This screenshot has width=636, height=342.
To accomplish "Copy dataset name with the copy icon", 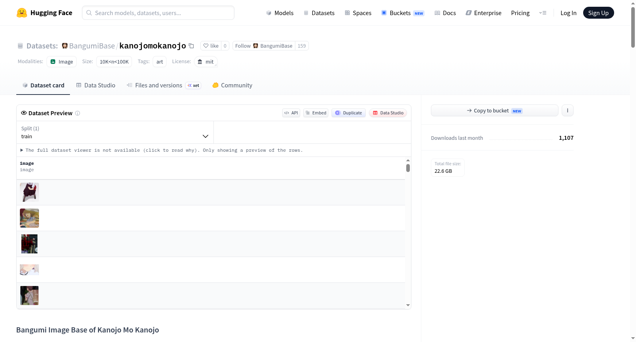I will [x=191, y=46].
